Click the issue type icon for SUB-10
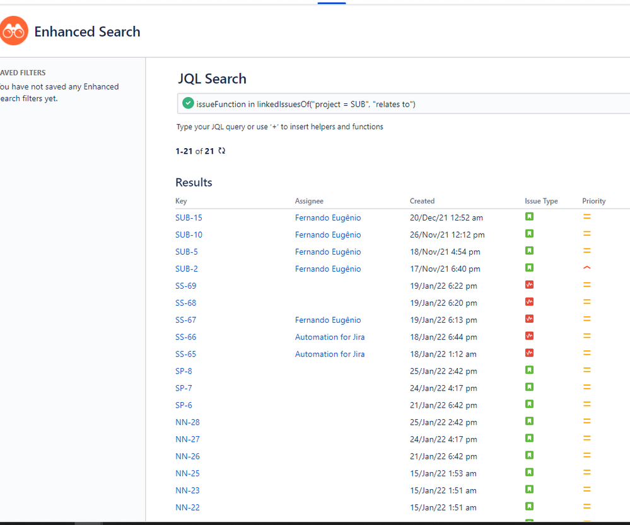 click(529, 234)
